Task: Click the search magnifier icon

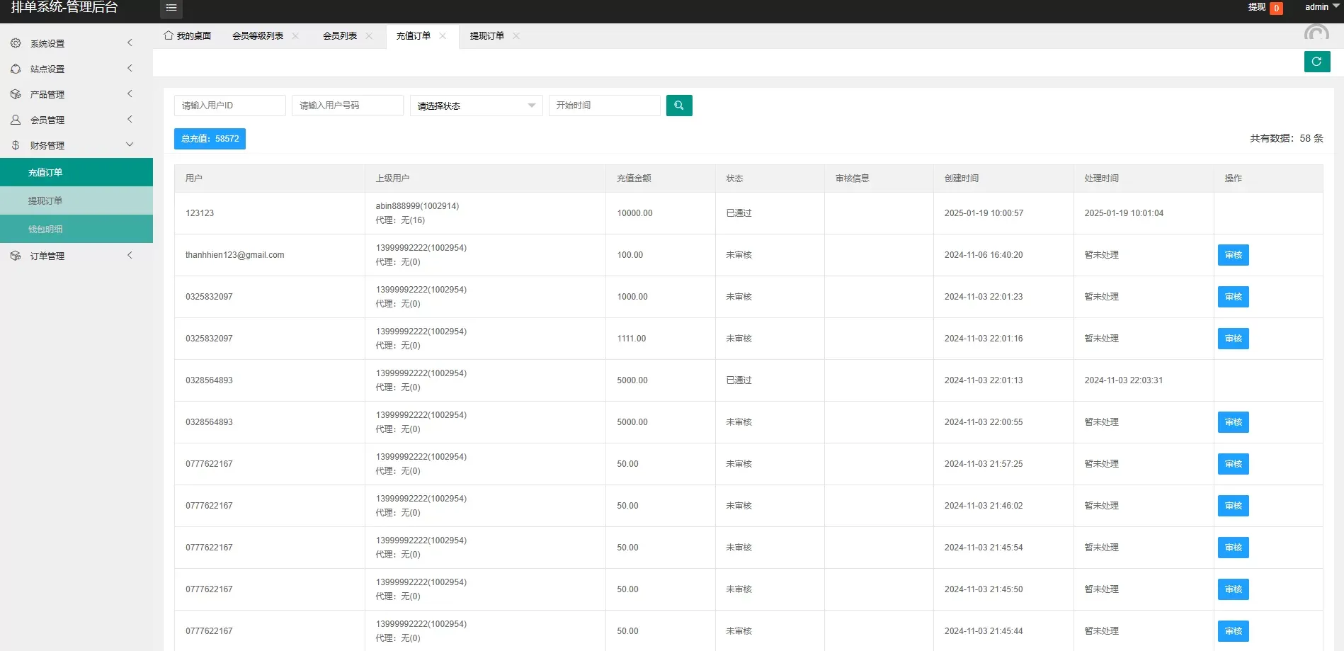Action: [678, 105]
